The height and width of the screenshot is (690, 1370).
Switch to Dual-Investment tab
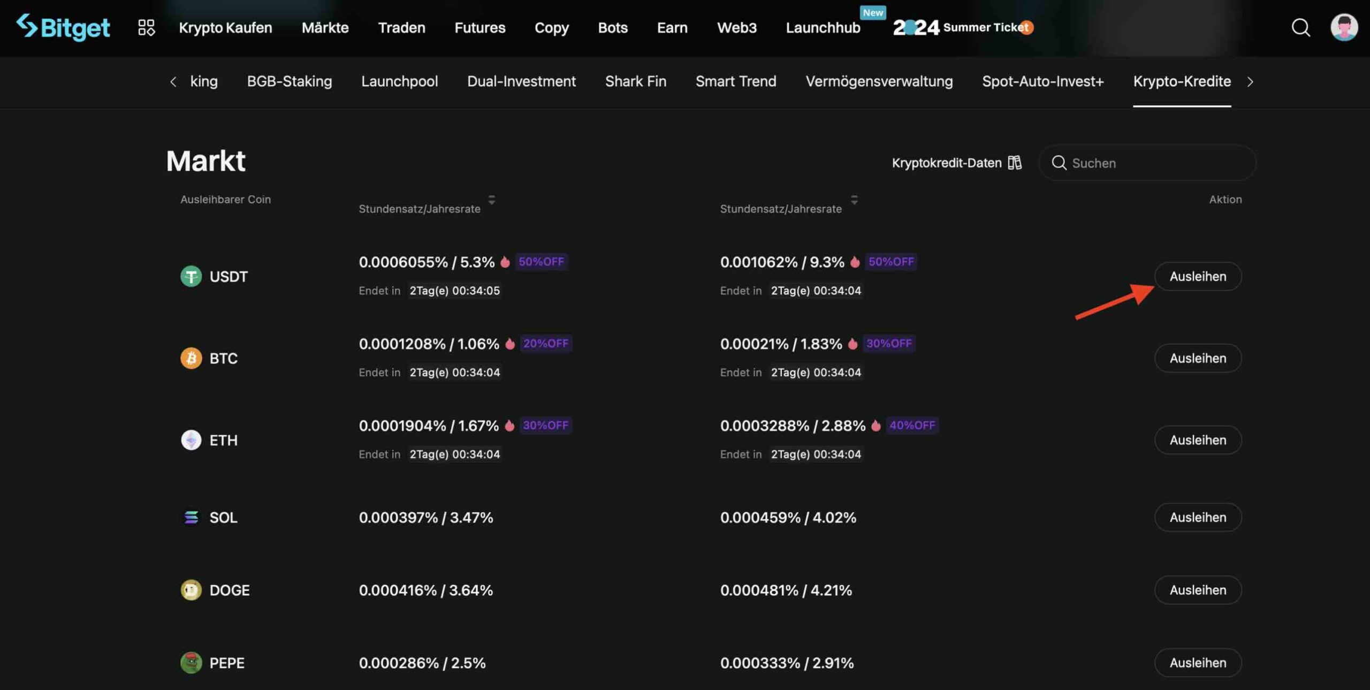point(521,81)
